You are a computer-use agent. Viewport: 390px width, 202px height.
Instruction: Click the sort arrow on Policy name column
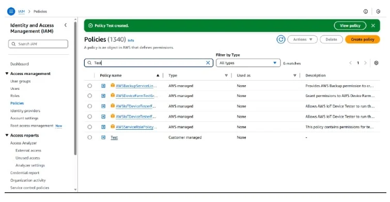point(158,75)
